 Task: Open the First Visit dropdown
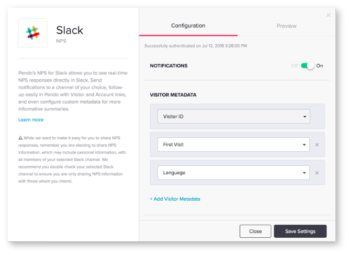pos(233,144)
